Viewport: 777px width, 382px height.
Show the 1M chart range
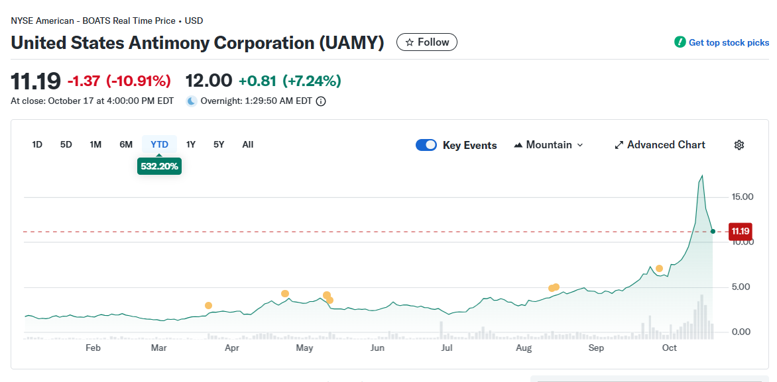point(95,144)
